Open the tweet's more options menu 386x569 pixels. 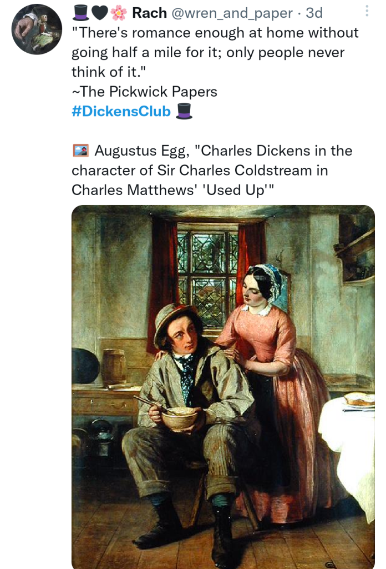366,12
